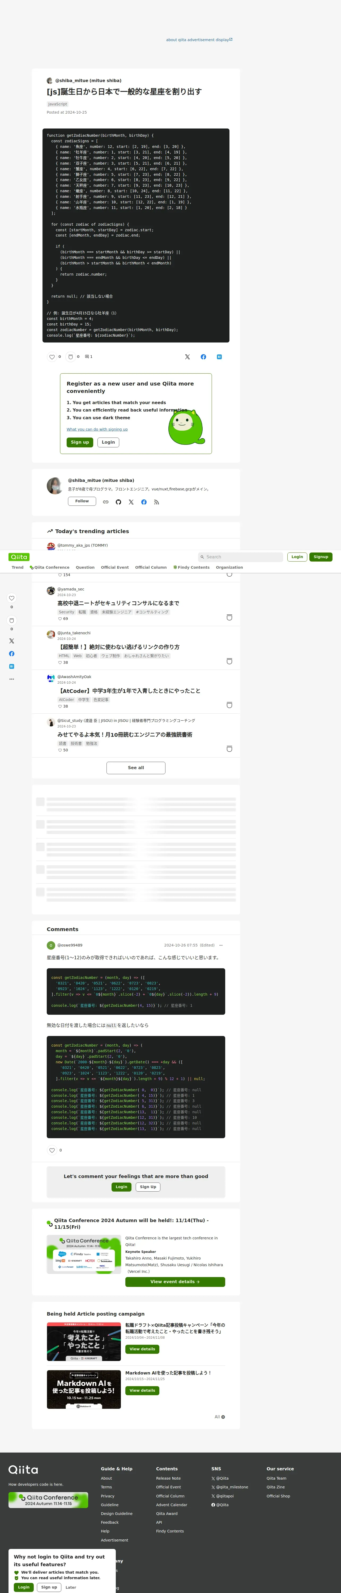The width and height of the screenshot is (341, 1593).
Task: View details of 転職ドラフト campaign
Action: pyautogui.click(x=142, y=1349)
